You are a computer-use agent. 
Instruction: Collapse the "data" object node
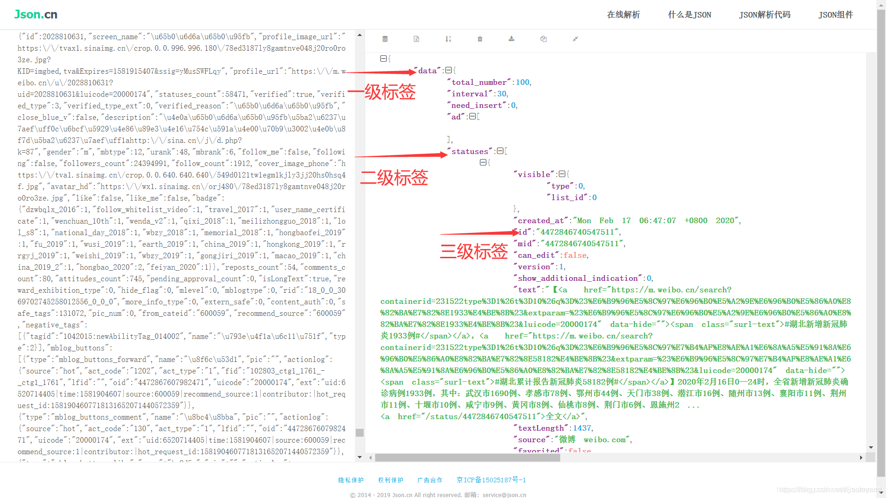coord(448,70)
